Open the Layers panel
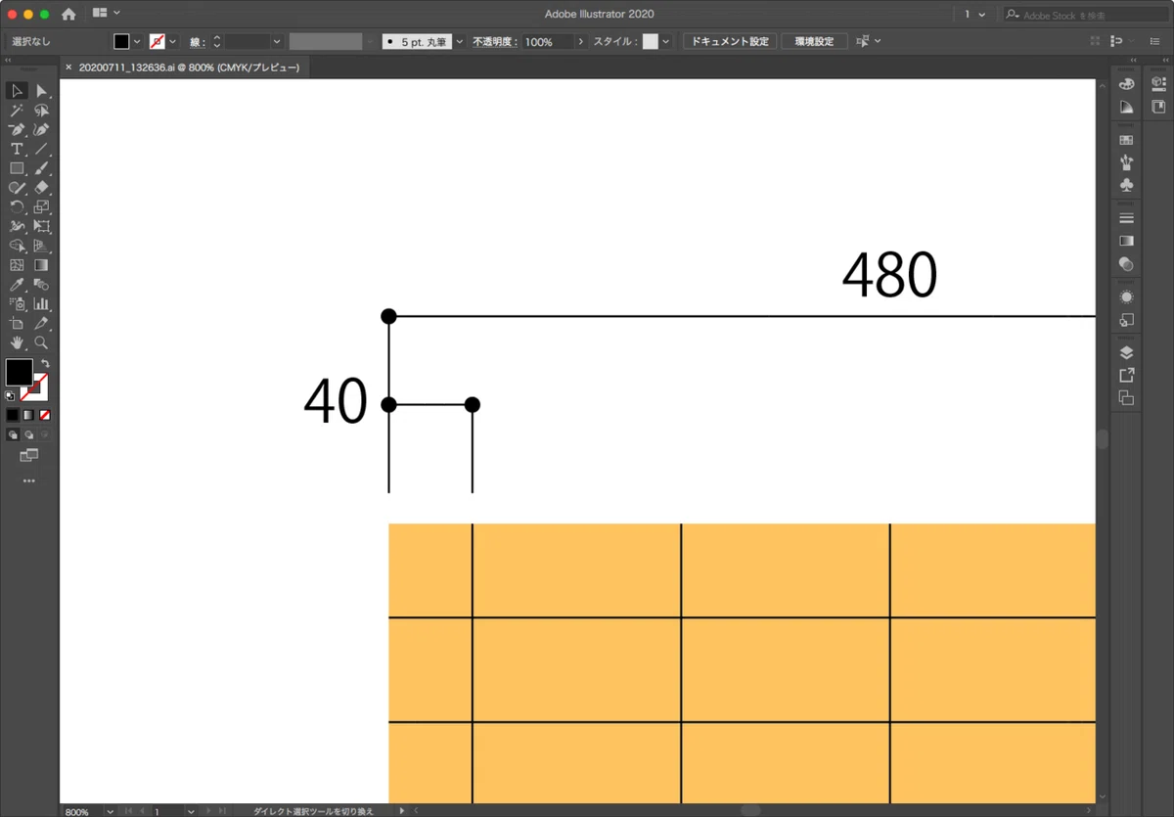 (x=1126, y=352)
